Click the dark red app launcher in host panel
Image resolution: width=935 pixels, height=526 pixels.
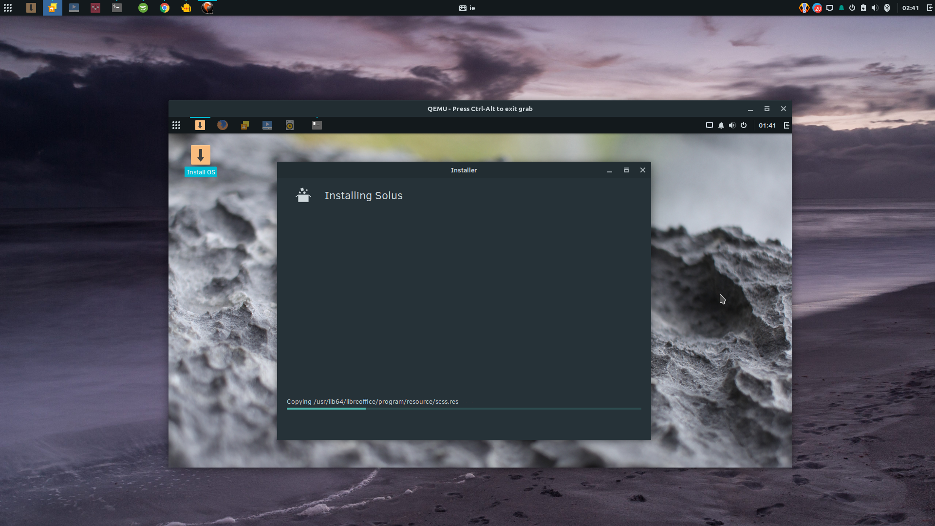(95, 8)
